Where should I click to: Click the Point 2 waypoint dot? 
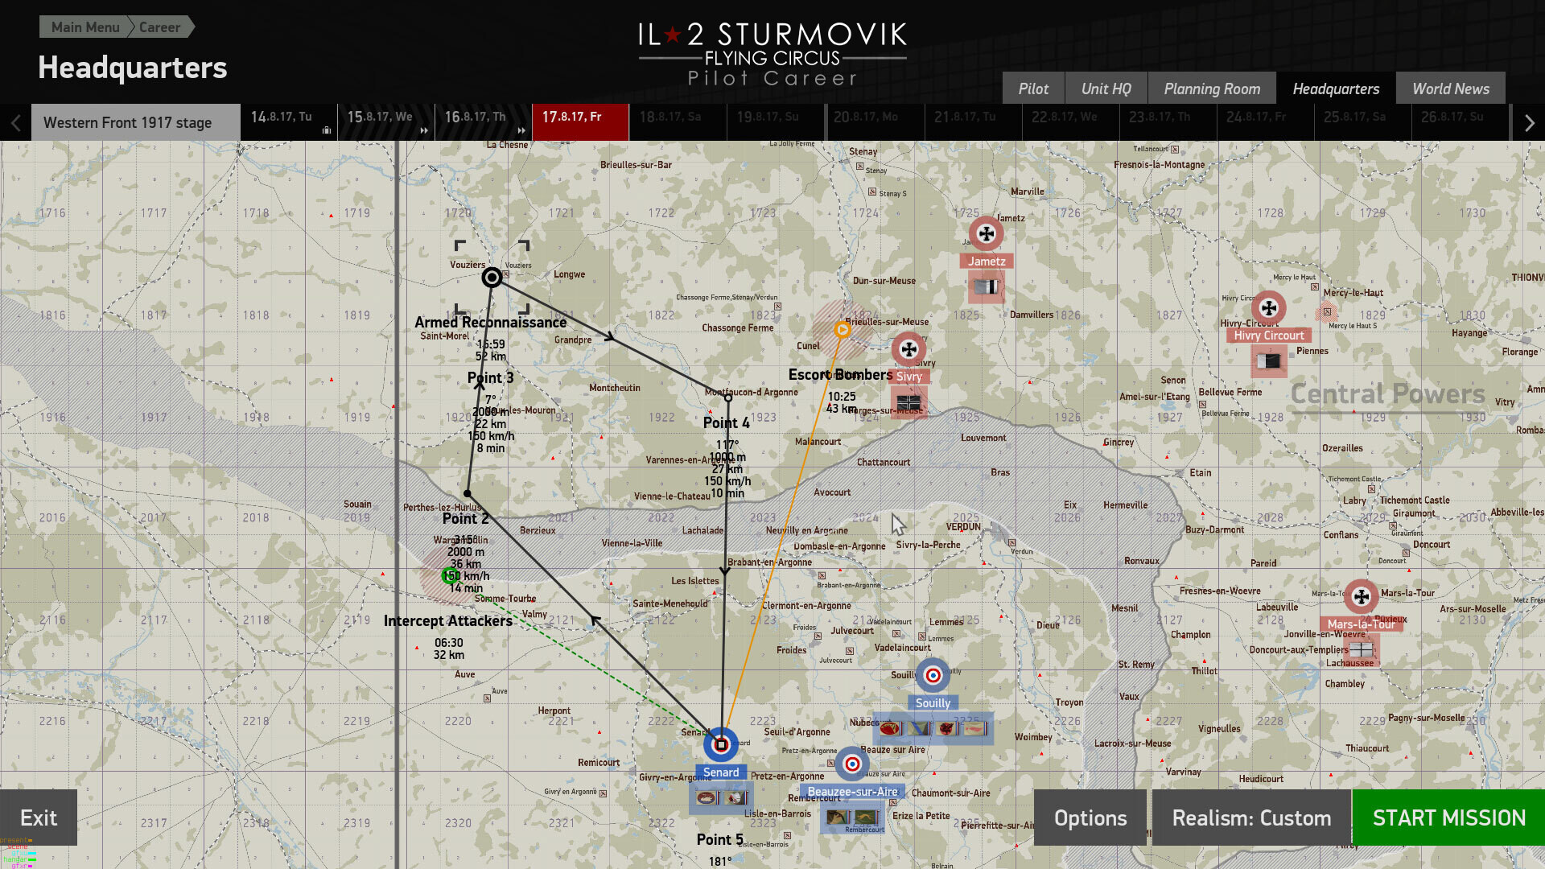pyautogui.click(x=468, y=494)
